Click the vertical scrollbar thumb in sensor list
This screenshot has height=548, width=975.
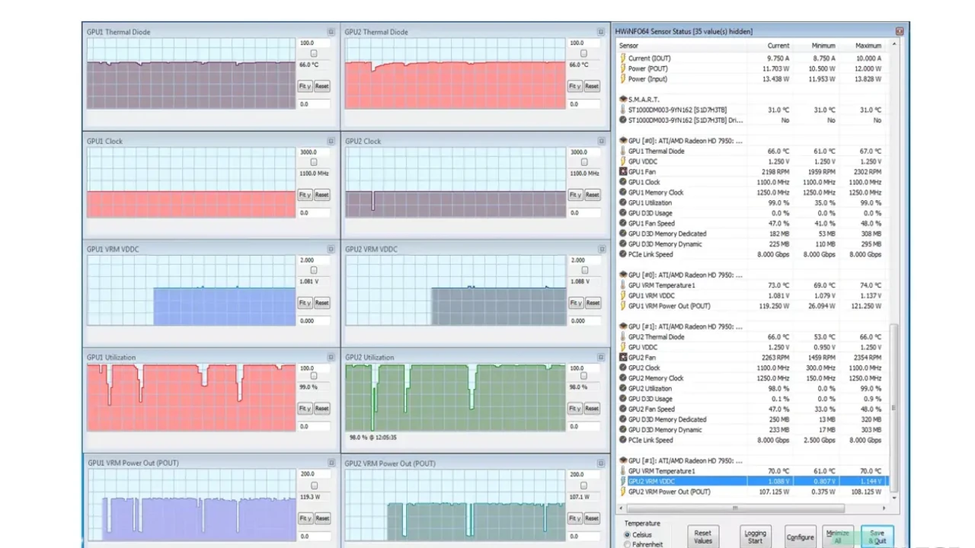click(x=895, y=408)
